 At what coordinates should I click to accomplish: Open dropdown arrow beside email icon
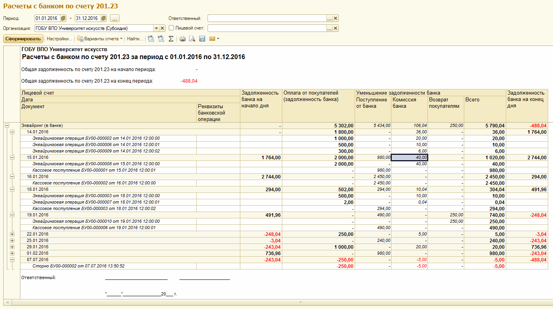click(x=218, y=39)
